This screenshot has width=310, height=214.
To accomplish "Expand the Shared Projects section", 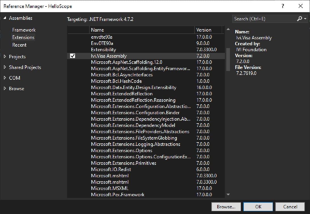I will tap(5, 67).
